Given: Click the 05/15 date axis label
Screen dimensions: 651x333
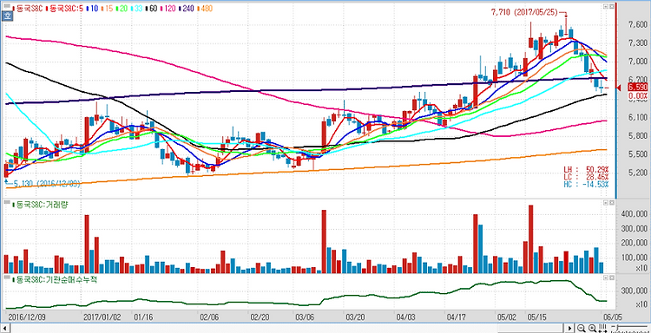Looking at the screenshot, I should (x=536, y=317).
